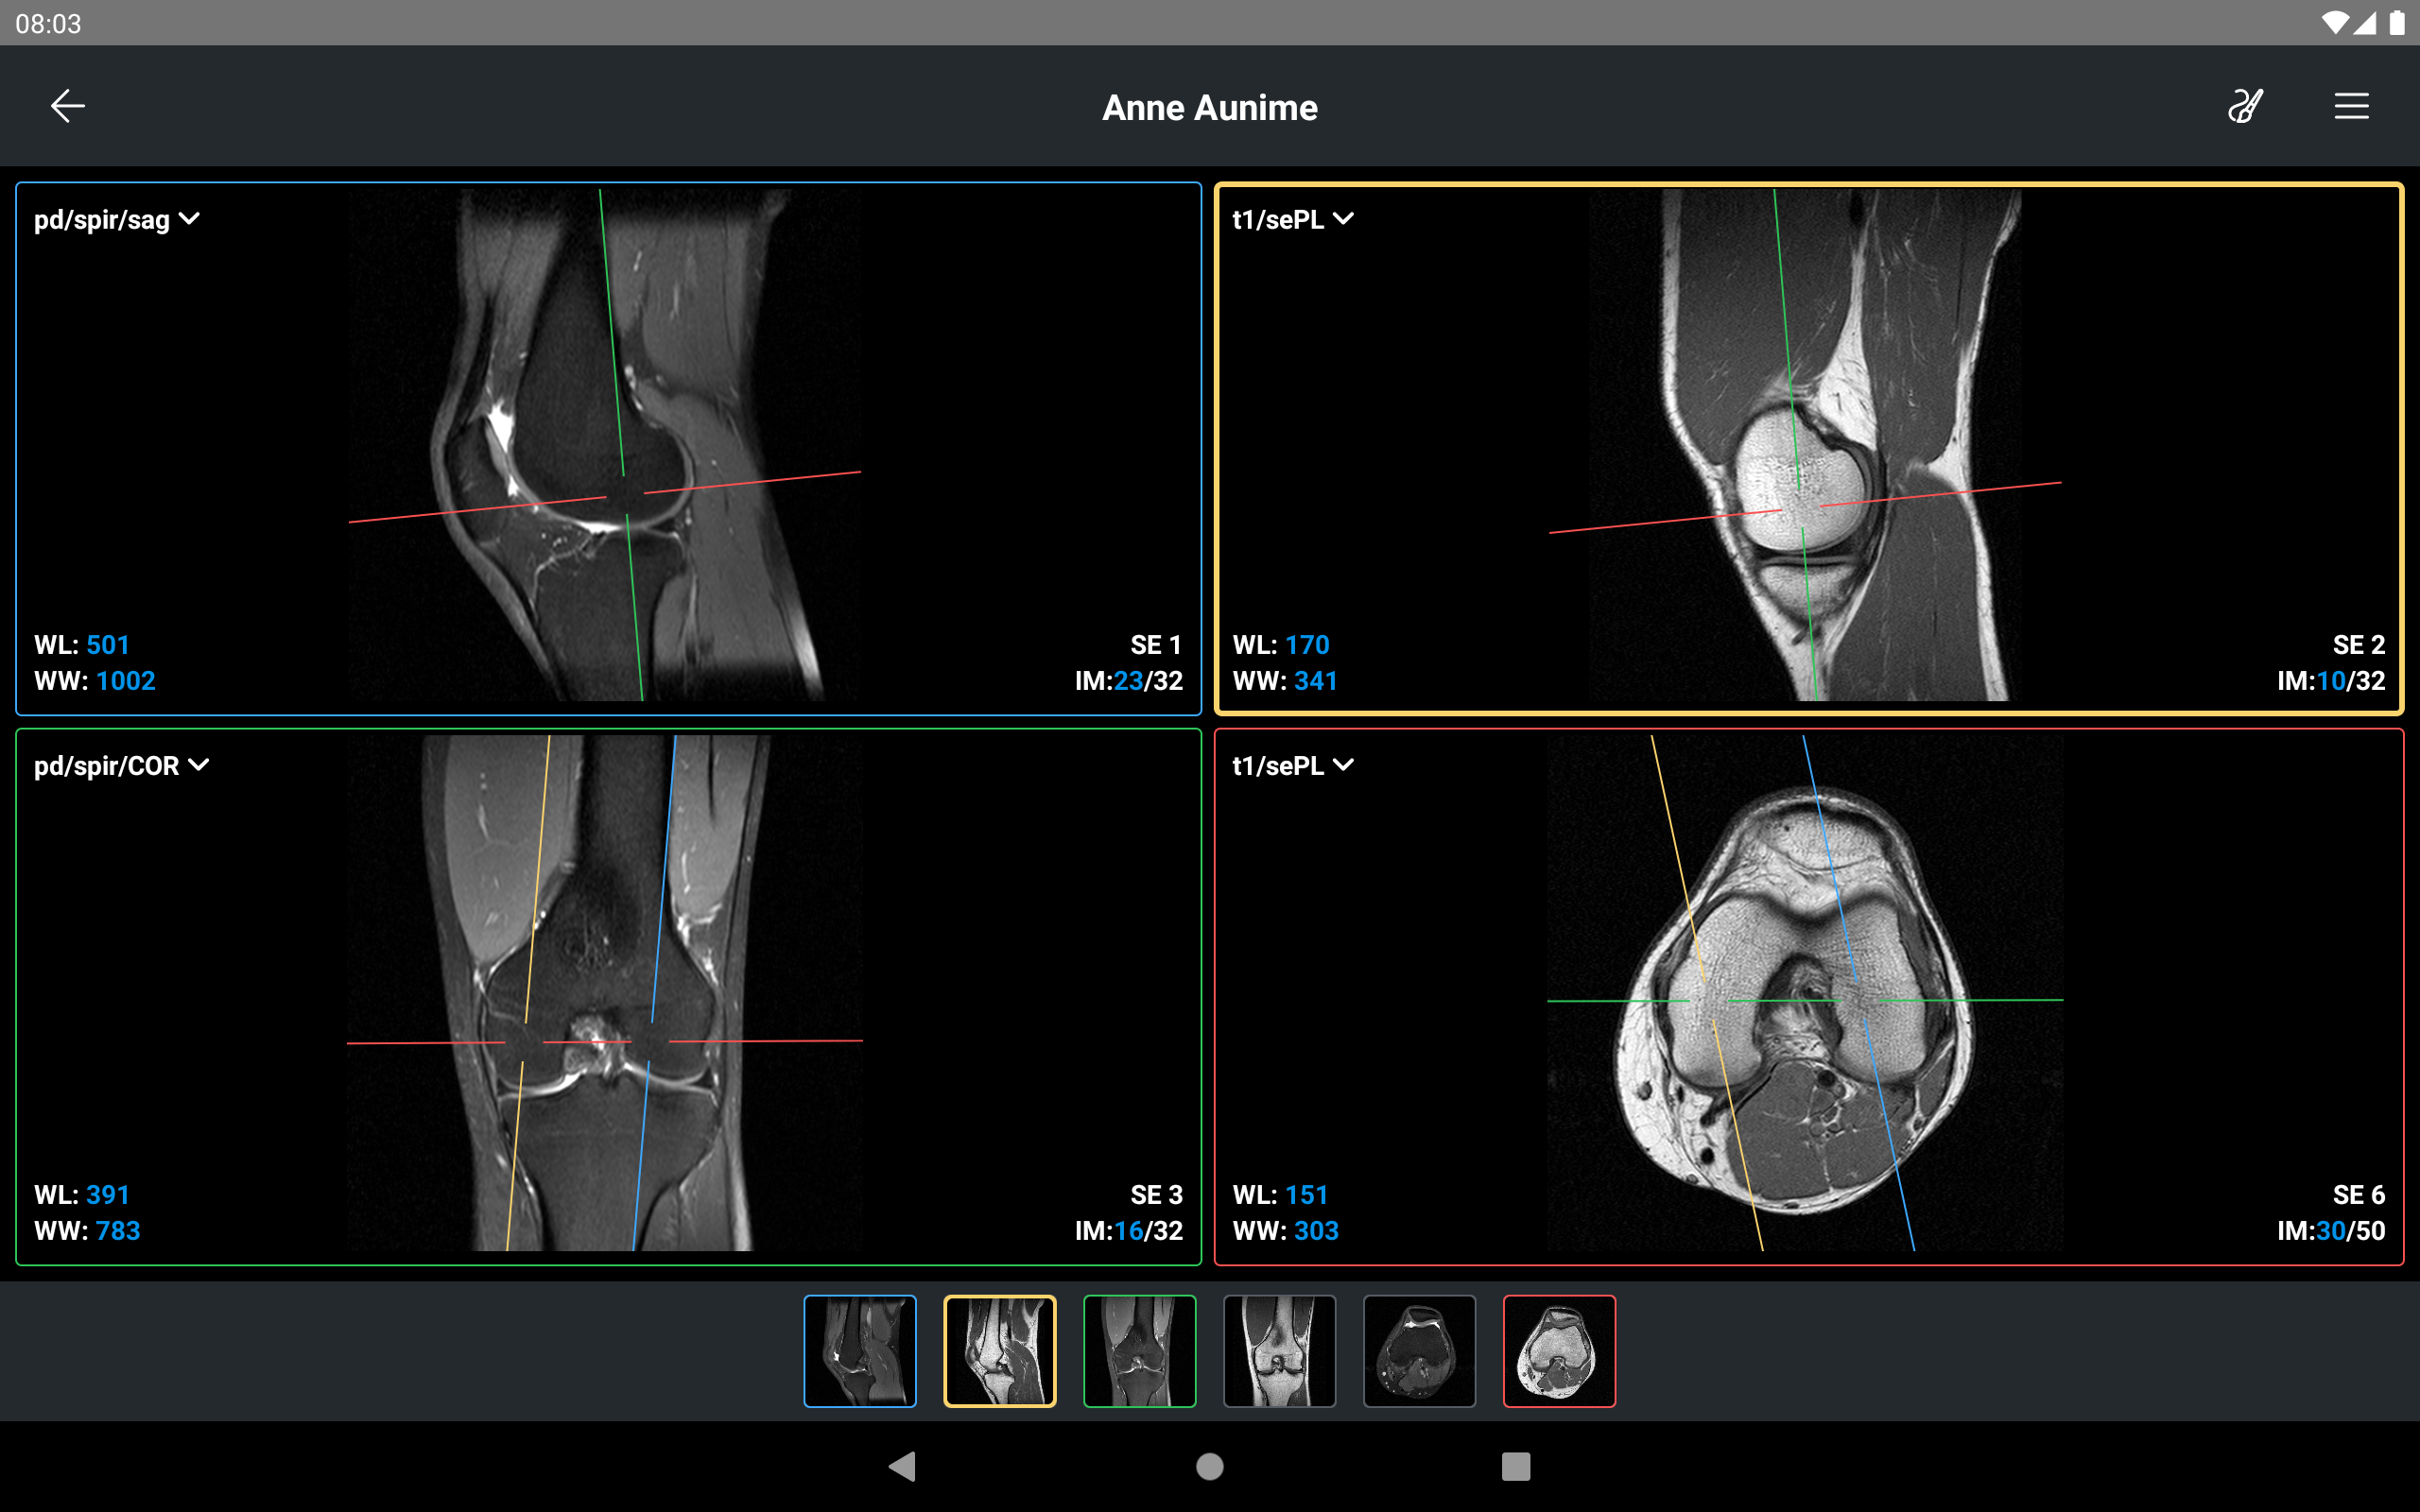Screen dimensions: 2420x1512
Task: Tap the WL 501 value
Action: coord(108,645)
